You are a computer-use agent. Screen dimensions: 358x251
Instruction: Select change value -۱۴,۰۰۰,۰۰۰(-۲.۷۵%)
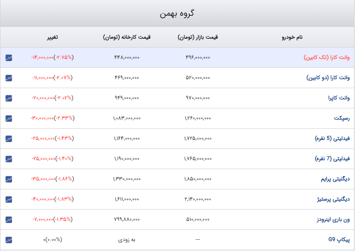point(53,57)
